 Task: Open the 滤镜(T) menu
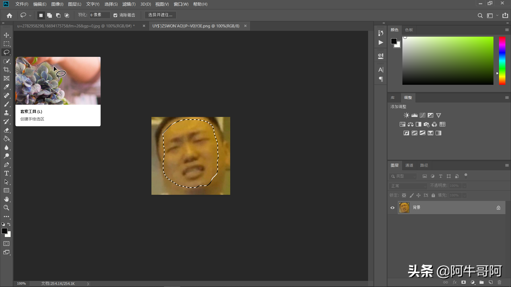point(129,4)
